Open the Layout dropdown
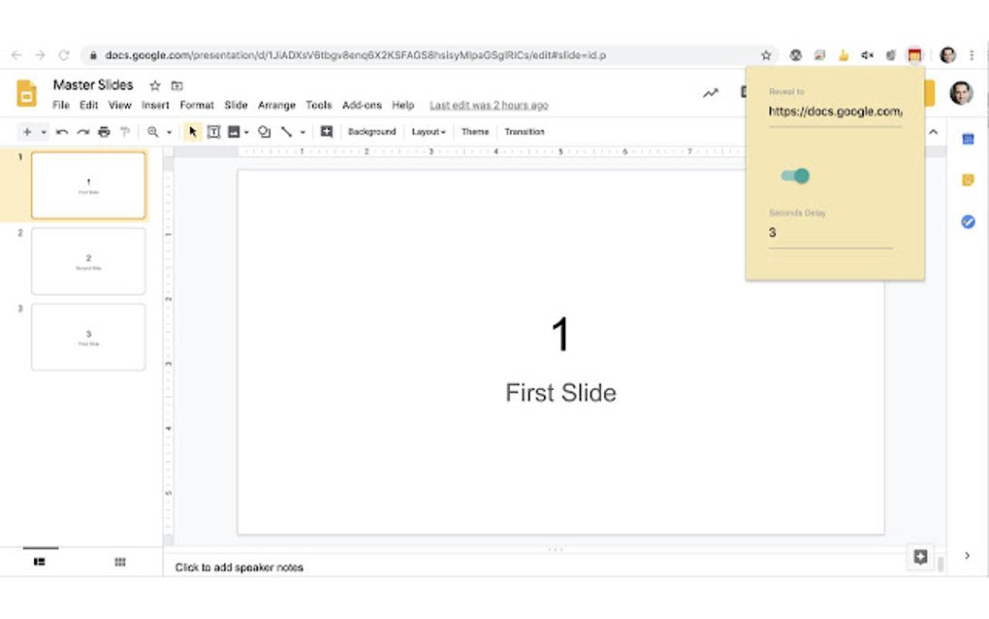This screenshot has width=989, height=619. [428, 131]
